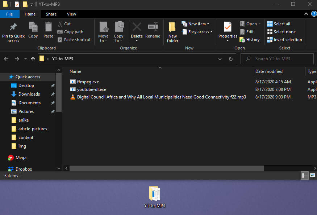This screenshot has width=317, height=215.
Task: Click the Rename icon in ribbon
Action: pyautogui.click(x=153, y=27)
